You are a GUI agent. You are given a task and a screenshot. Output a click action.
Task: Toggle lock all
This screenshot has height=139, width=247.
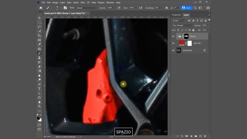pos(193,30)
